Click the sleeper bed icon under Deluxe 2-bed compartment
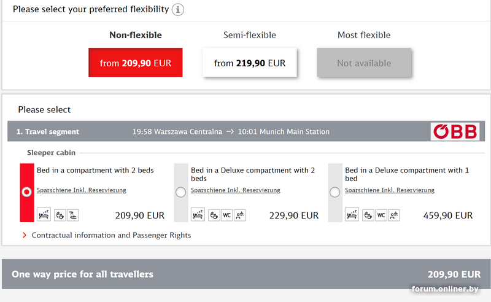The width and height of the screenshot is (491, 302). click(x=198, y=215)
